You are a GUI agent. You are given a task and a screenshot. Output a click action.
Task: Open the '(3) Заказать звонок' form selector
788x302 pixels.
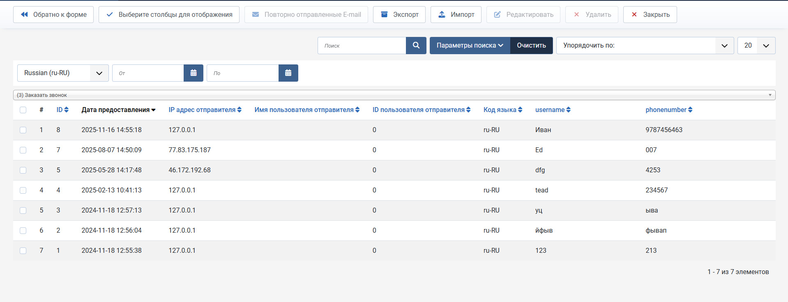[394, 95]
